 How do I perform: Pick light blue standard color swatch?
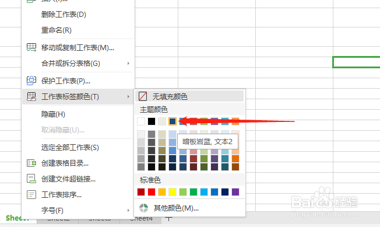coord(204,192)
